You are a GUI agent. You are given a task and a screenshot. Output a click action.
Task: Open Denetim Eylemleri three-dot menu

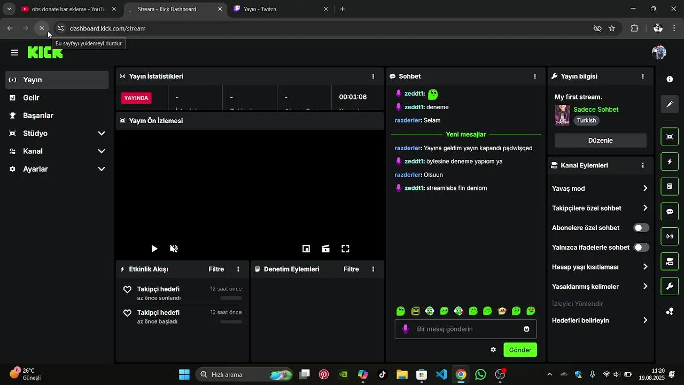[373, 269]
